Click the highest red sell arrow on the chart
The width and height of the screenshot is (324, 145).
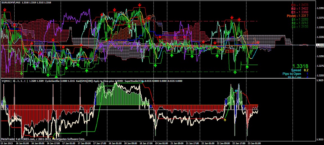click(140, 5)
